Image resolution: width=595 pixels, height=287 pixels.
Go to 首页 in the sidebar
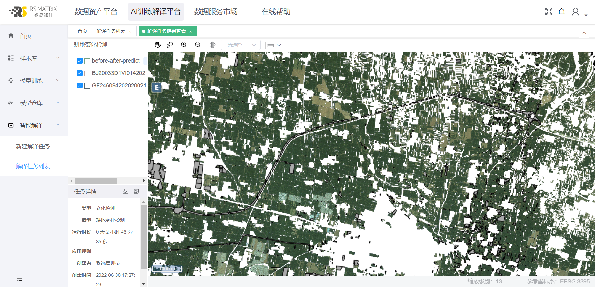(26, 36)
